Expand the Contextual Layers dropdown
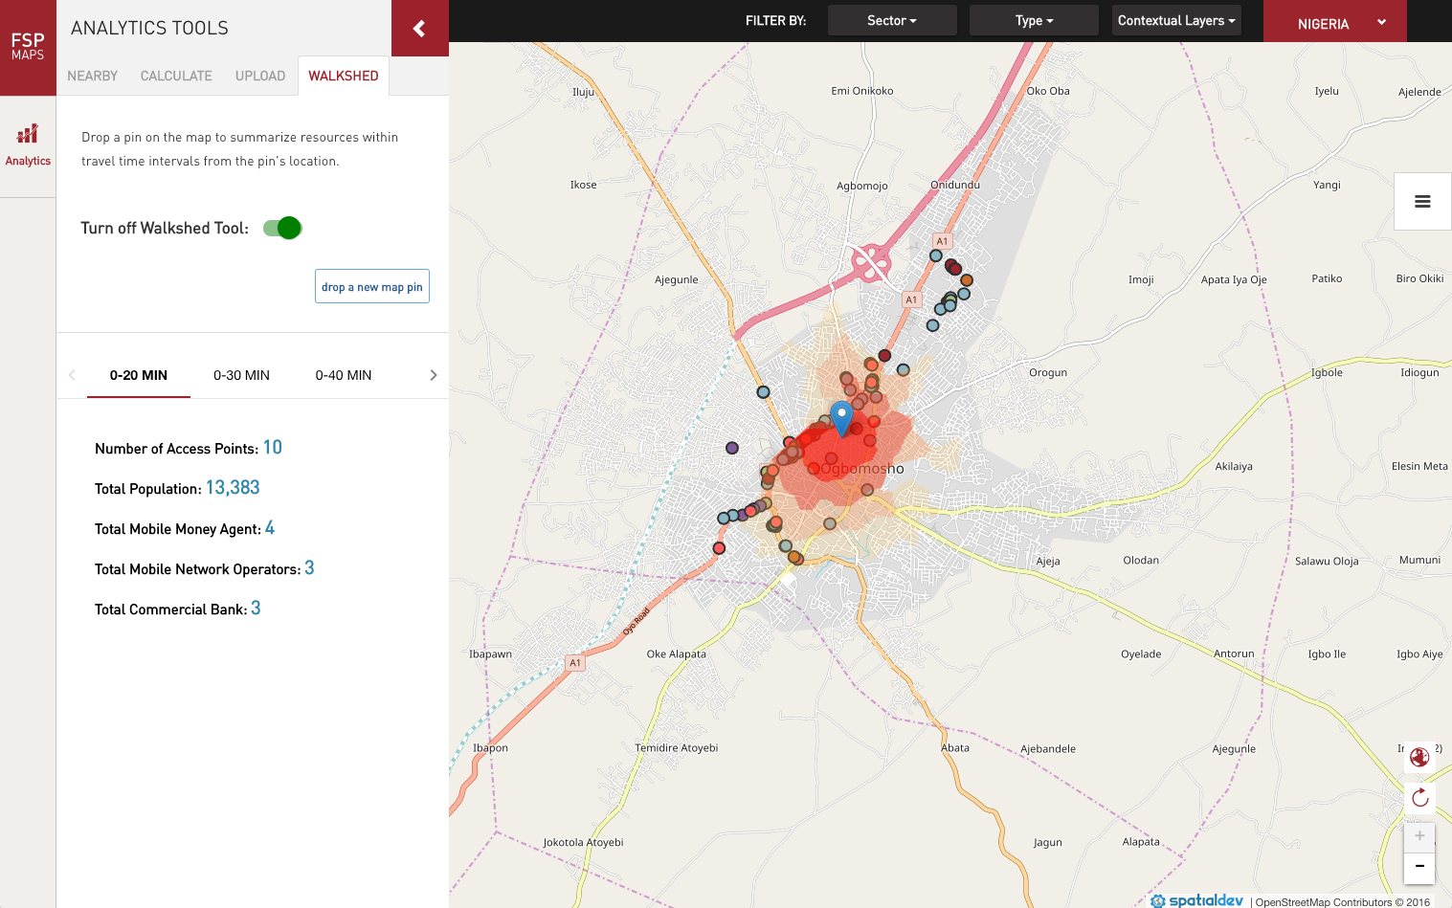Image resolution: width=1452 pixels, height=908 pixels. click(x=1176, y=20)
